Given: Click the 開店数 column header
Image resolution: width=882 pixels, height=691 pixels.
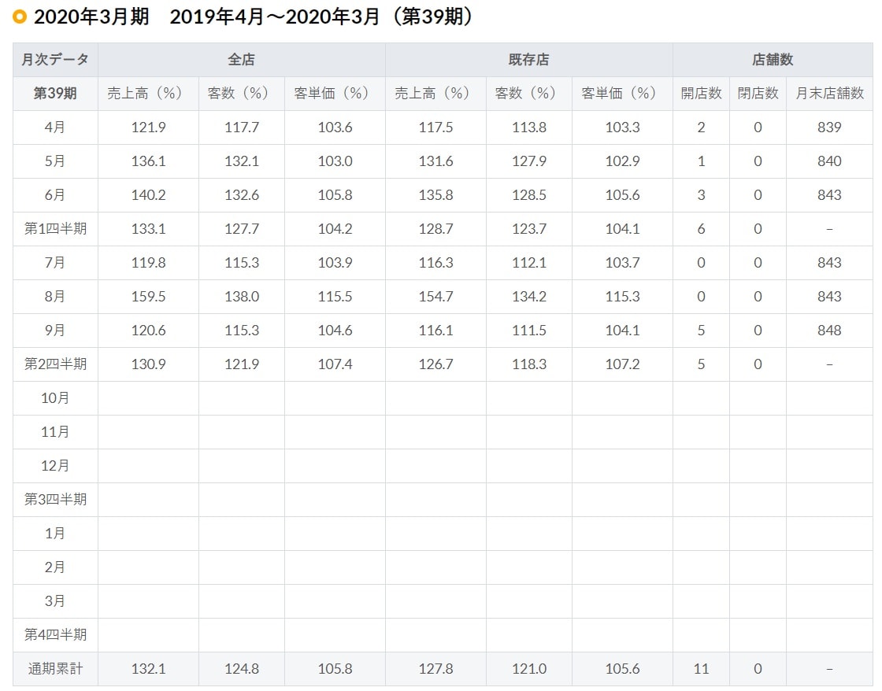Looking at the screenshot, I should pos(701,94).
